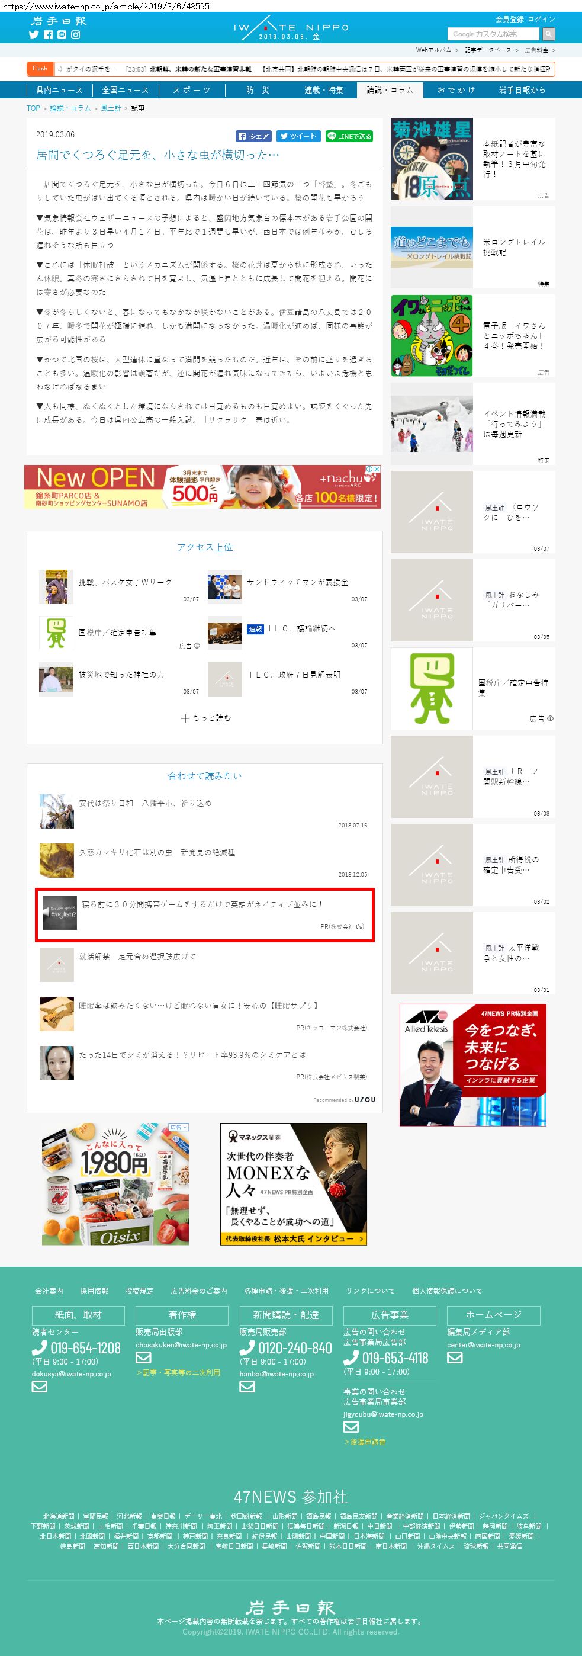Switch to 県内ニュース tab

coord(59,90)
